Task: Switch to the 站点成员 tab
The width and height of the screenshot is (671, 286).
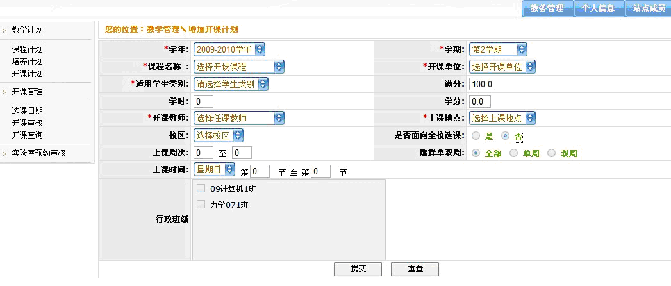Action: 648,8
